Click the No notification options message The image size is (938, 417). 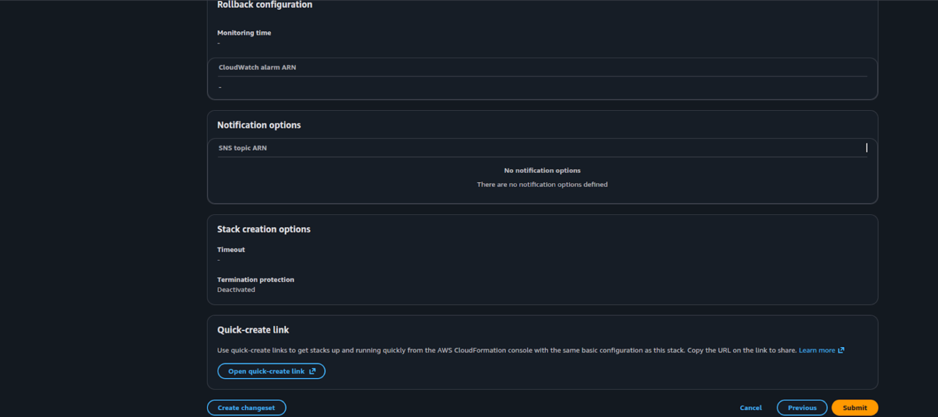pyautogui.click(x=542, y=170)
